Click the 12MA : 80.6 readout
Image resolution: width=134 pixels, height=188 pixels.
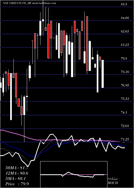pyautogui.click(x=17, y=173)
